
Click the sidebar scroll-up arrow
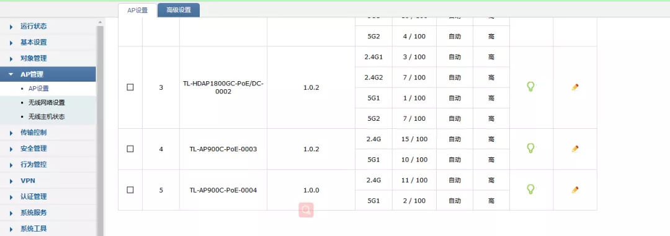pos(100,22)
